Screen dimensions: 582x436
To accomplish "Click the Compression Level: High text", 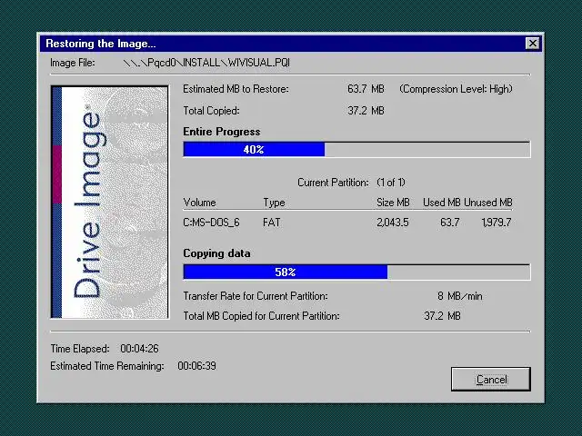I will pyautogui.click(x=456, y=89).
